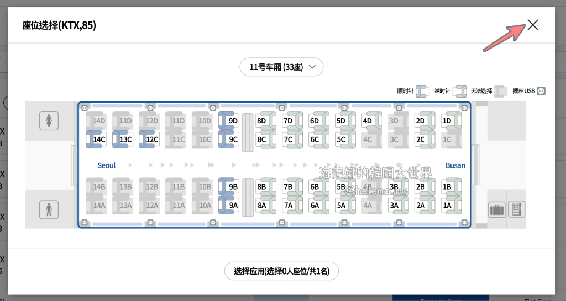
Task: Click unavailable seat 11B
Action: [176, 186]
